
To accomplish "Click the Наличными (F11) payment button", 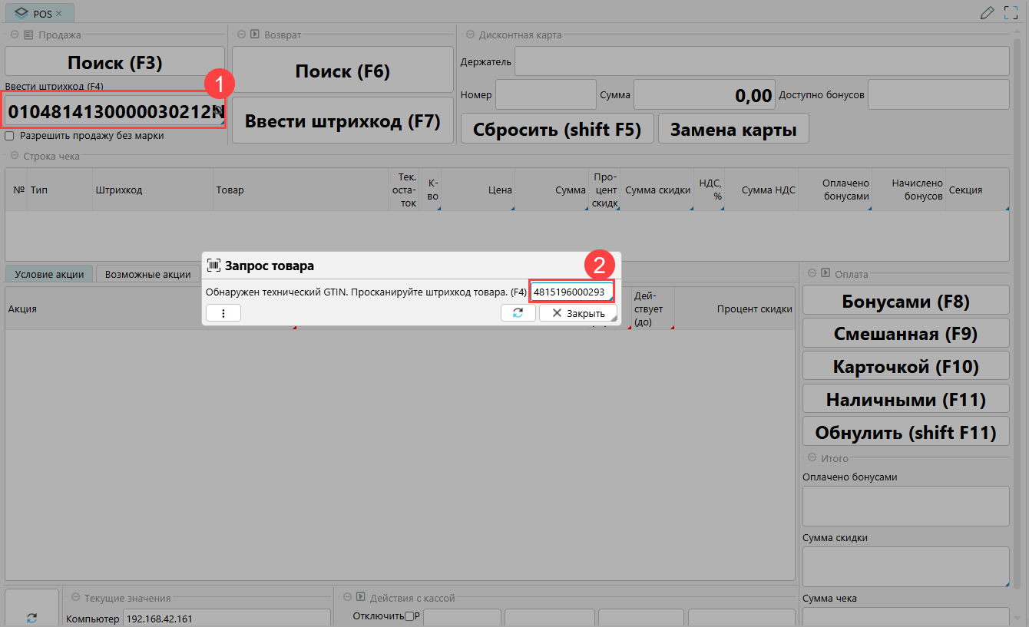I will click(905, 400).
